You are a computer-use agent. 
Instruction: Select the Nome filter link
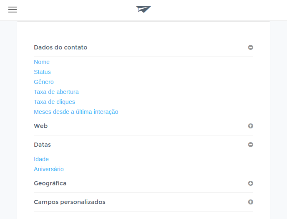pyautogui.click(x=42, y=62)
